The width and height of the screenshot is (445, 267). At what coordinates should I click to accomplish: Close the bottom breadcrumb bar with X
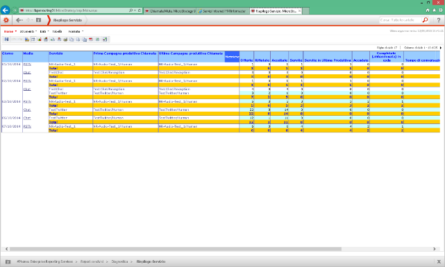[439, 261]
